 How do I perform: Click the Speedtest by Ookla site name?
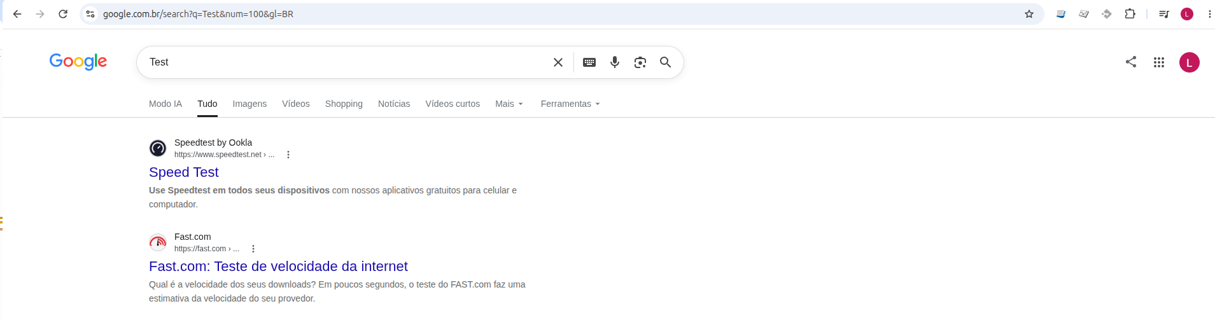coord(213,143)
